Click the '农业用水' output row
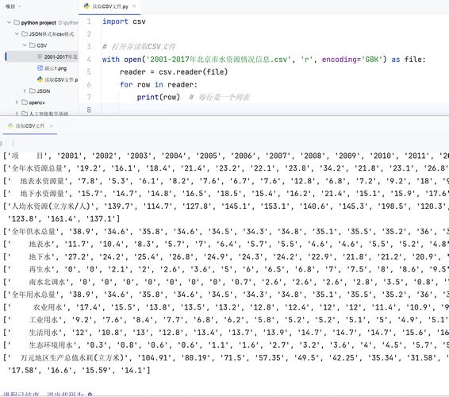Image resolution: width=449 pixels, height=397 pixels. [x=225, y=307]
